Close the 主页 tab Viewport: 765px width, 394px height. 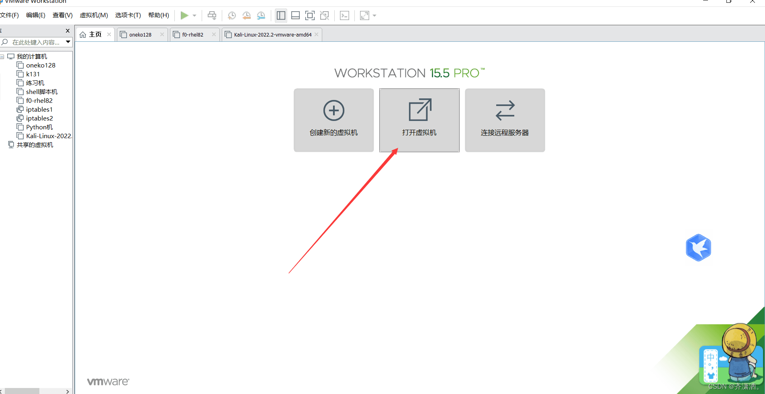pos(109,35)
